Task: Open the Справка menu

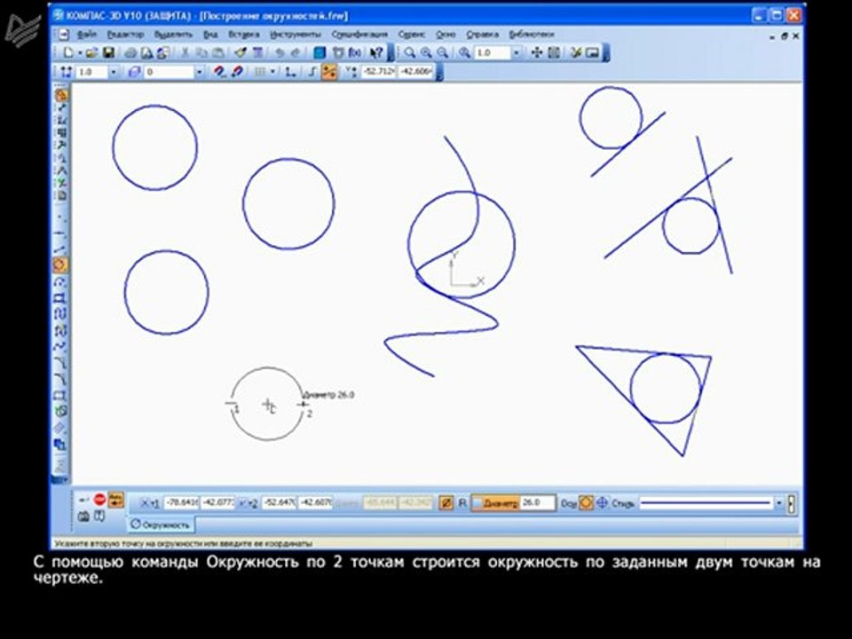Action: [483, 35]
